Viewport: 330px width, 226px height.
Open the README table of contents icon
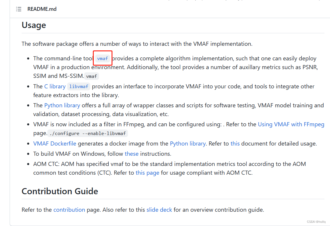(18, 9)
